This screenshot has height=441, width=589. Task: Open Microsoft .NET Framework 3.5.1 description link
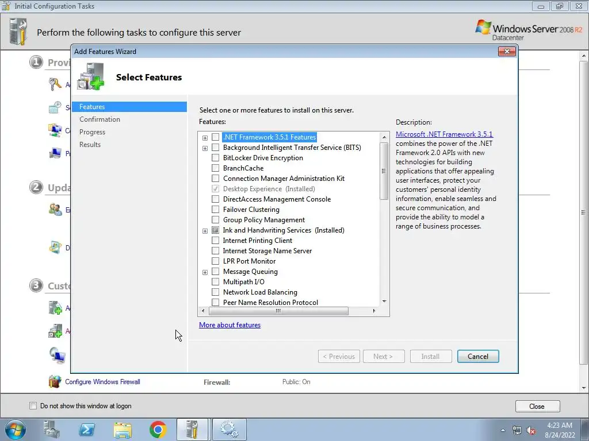coord(444,134)
